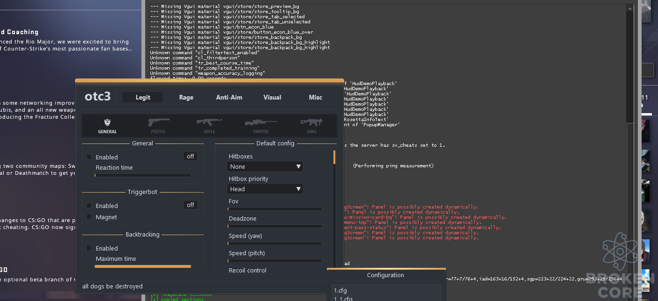Select the Rifle weapon icon
The image size is (658, 301).
(209, 125)
